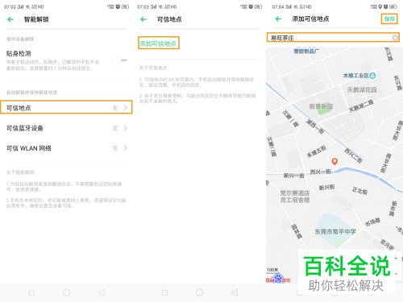Go back from the 添加可信地点 screen

[279, 19]
